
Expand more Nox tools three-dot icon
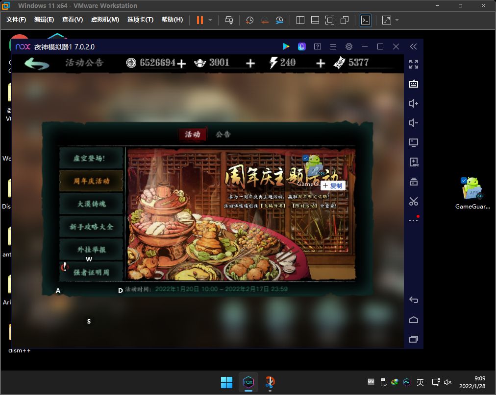tap(414, 220)
